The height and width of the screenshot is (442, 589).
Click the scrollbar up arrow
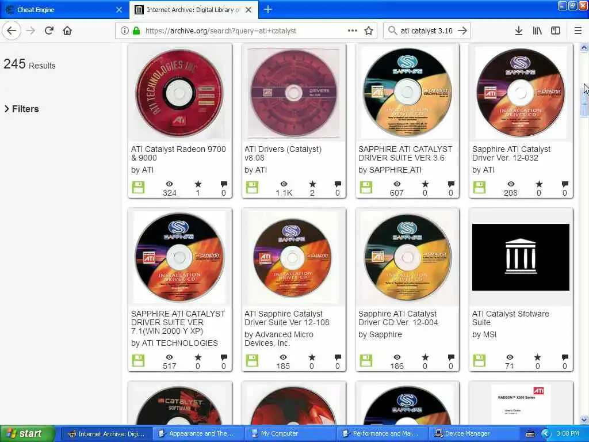584,48
